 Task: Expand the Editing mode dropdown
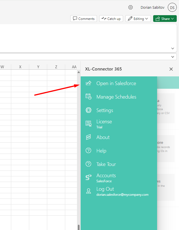click(x=138, y=19)
